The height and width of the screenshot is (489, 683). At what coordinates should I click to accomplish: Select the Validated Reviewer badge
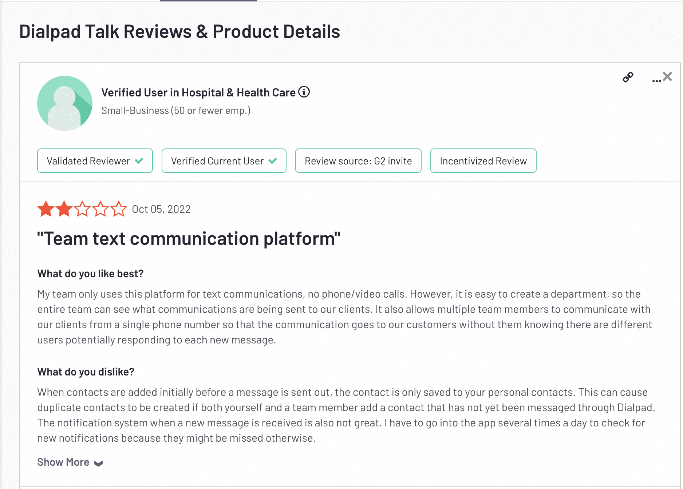tap(95, 160)
